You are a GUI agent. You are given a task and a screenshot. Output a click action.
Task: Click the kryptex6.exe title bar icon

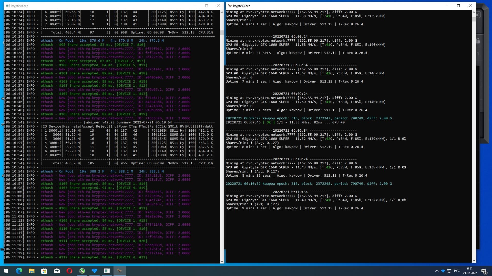tap(8, 6)
